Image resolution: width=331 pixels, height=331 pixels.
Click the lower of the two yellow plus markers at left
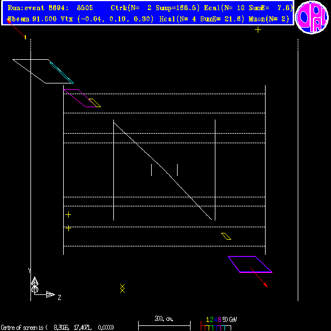[68, 228]
